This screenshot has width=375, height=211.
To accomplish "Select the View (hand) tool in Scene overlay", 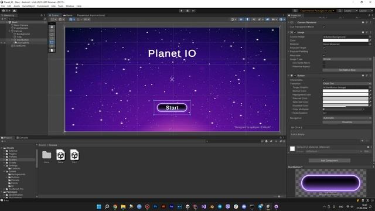I will (52, 27).
